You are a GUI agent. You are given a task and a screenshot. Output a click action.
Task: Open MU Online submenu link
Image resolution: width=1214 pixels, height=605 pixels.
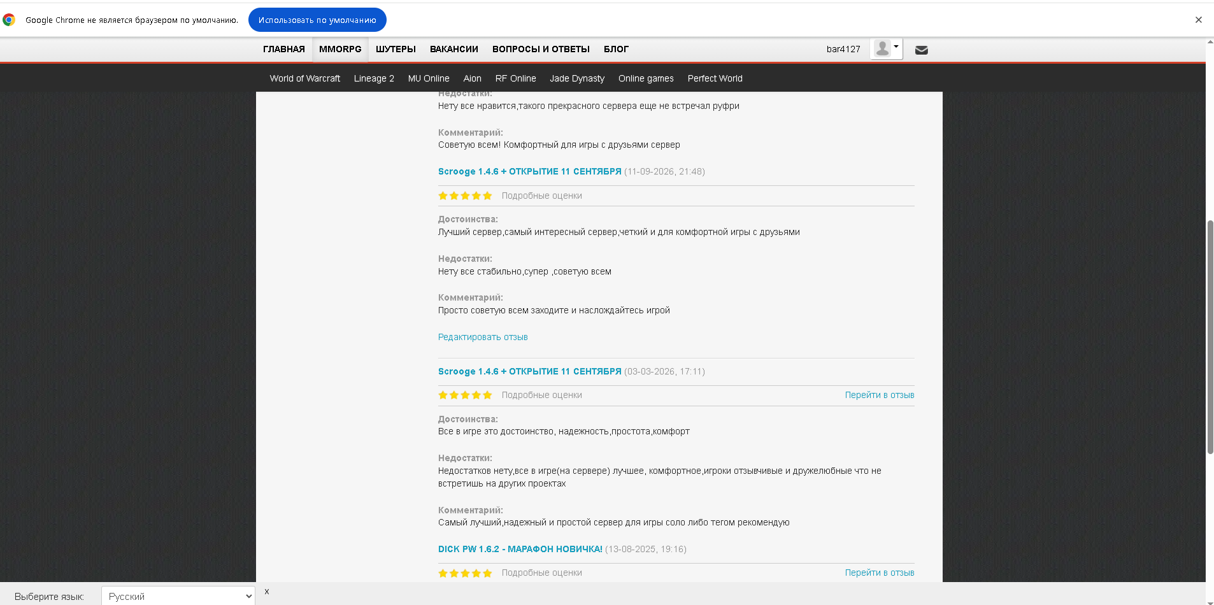click(429, 78)
